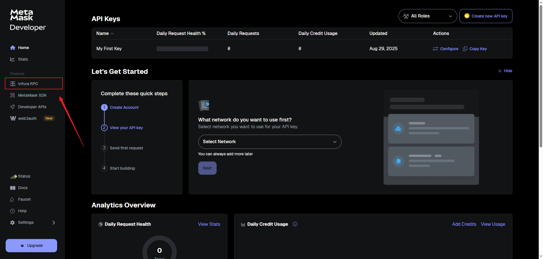Sort by Name column arrow
543x259 pixels.
112,34
